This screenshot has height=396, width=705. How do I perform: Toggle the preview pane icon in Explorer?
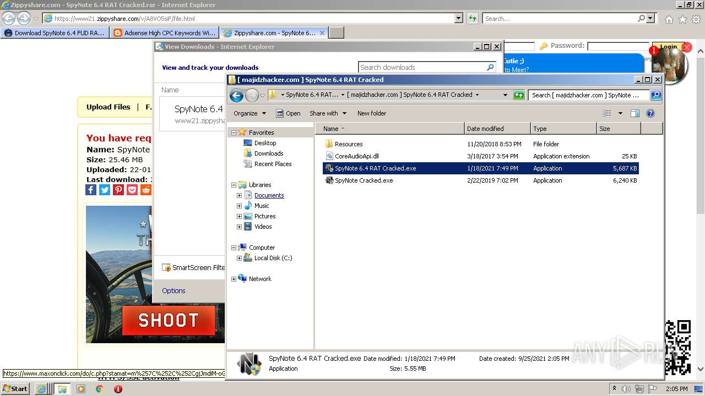[634, 113]
